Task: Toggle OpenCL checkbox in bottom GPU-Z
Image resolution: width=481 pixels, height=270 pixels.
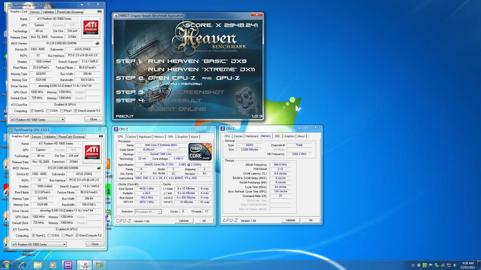Action: [x=33, y=235]
